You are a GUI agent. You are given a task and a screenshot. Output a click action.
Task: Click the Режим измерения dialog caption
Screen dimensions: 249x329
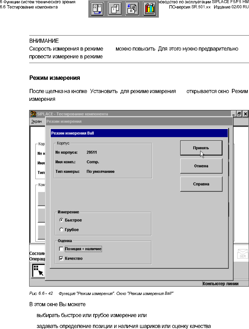coord(64,121)
